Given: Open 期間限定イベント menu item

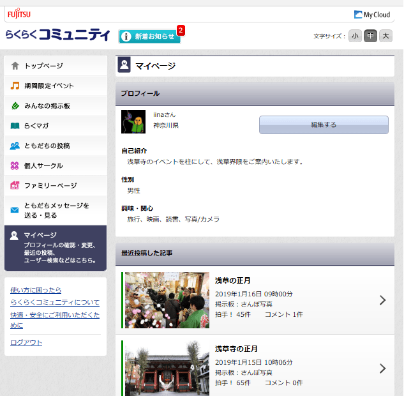Looking at the screenshot, I should coord(56,86).
